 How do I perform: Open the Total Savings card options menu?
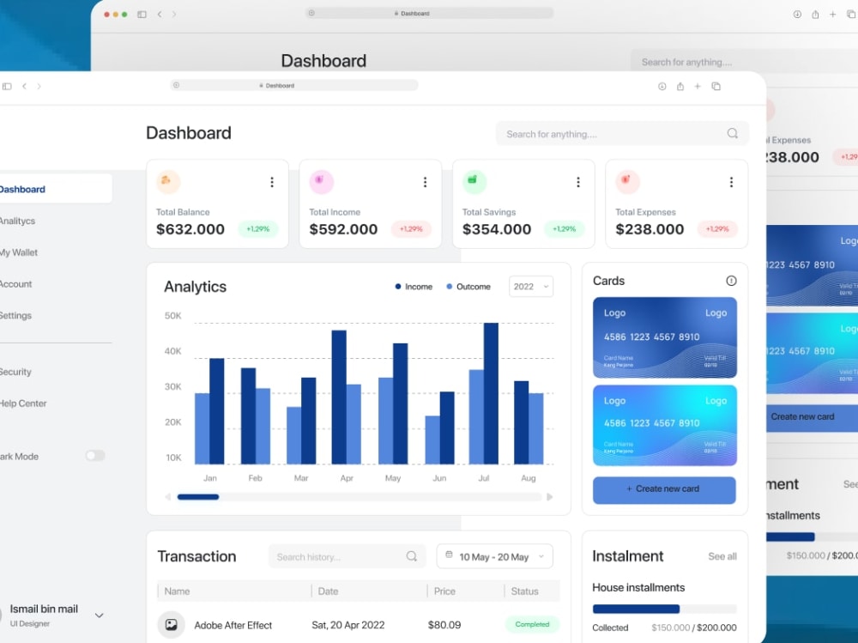[578, 182]
